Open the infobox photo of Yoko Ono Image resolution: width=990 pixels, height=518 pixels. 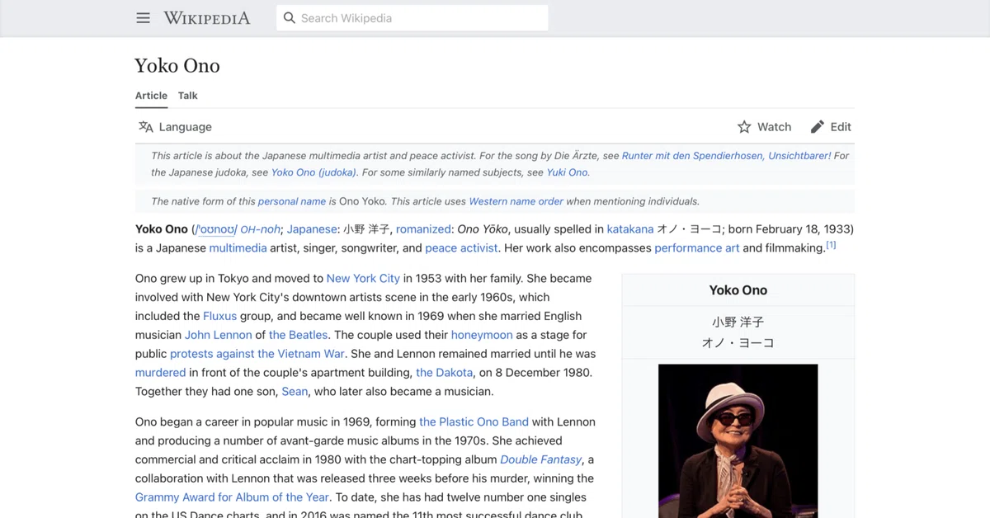click(738, 441)
